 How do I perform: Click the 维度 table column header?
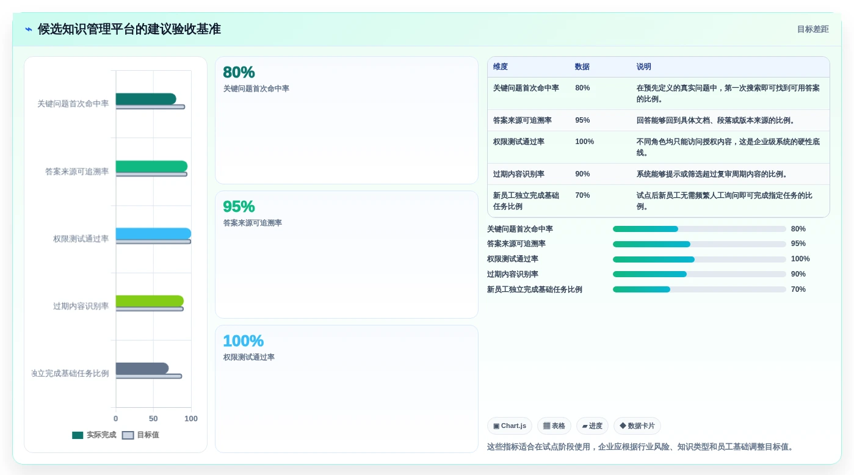501,67
